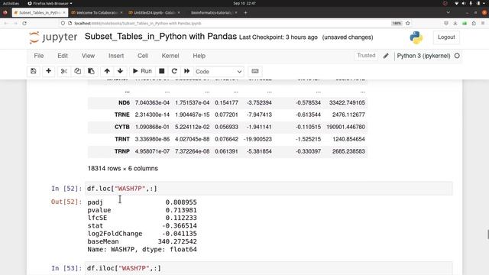This screenshot has width=489, height=275.
Task: Select the TRNT row label
Action: click(122, 139)
